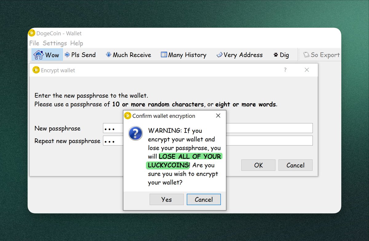Click the highlighted LOSE ALL OF YOUR warning text
Viewport: 369px width, 241px height.
pyautogui.click(x=190, y=156)
